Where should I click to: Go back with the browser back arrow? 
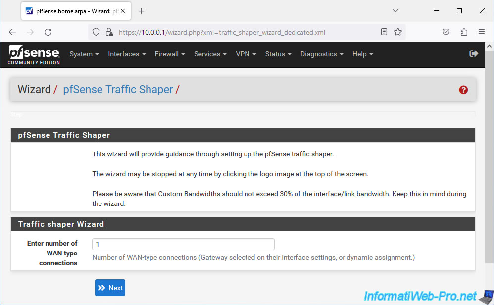[12, 32]
